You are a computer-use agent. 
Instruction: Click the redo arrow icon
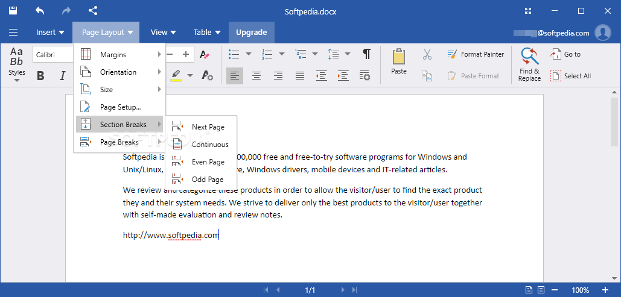tap(66, 11)
